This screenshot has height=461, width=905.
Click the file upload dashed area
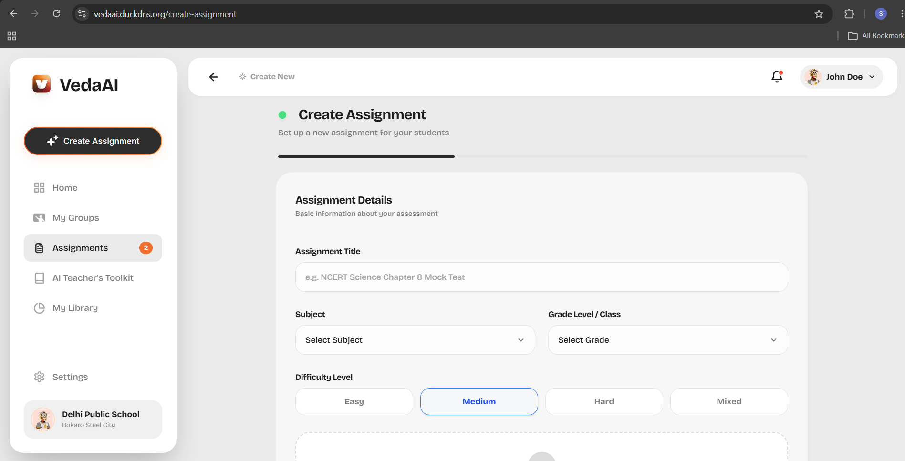click(541, 447)
